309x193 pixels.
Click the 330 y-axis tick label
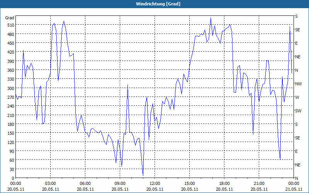pyautogui.click(x=11, y=79)
